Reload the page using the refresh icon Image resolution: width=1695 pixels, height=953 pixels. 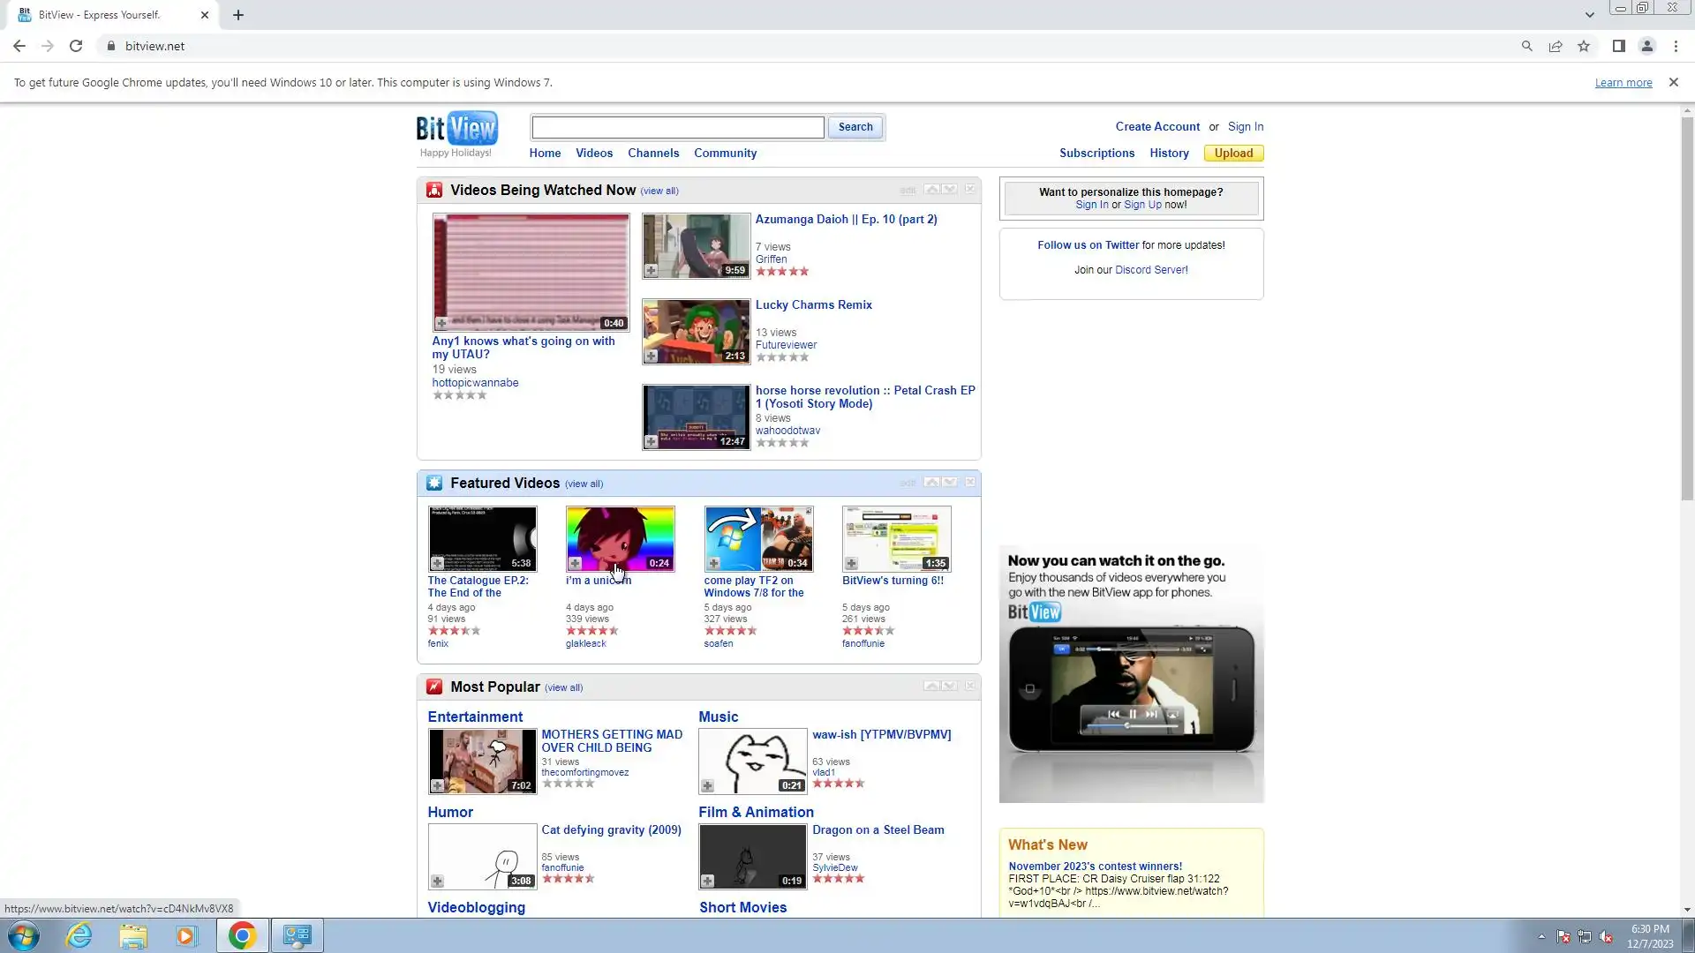76,46
